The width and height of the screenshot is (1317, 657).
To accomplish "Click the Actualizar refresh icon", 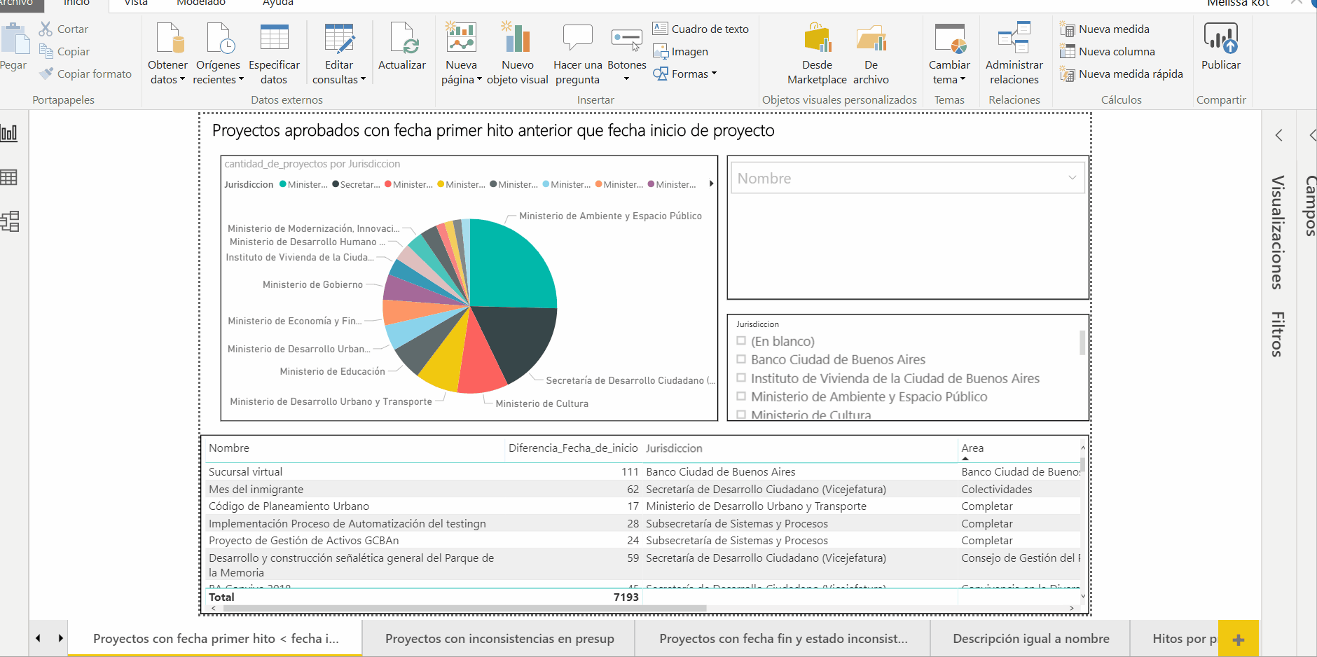I will (402, 39).
